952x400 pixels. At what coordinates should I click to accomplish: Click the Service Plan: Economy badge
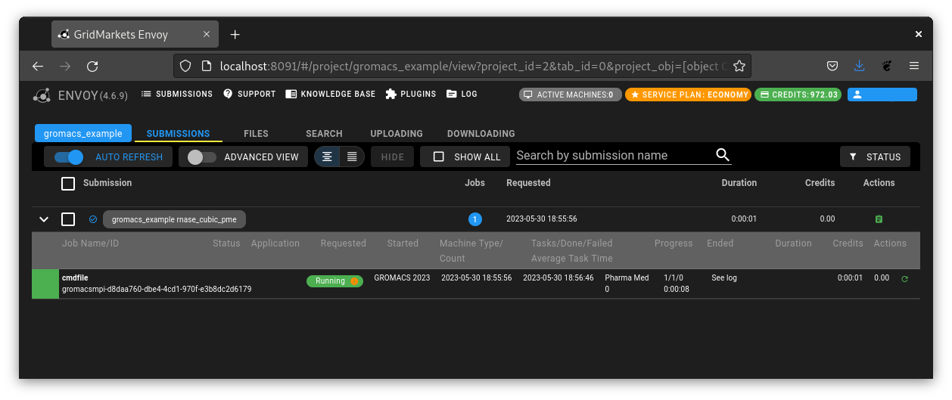(688, 95)
